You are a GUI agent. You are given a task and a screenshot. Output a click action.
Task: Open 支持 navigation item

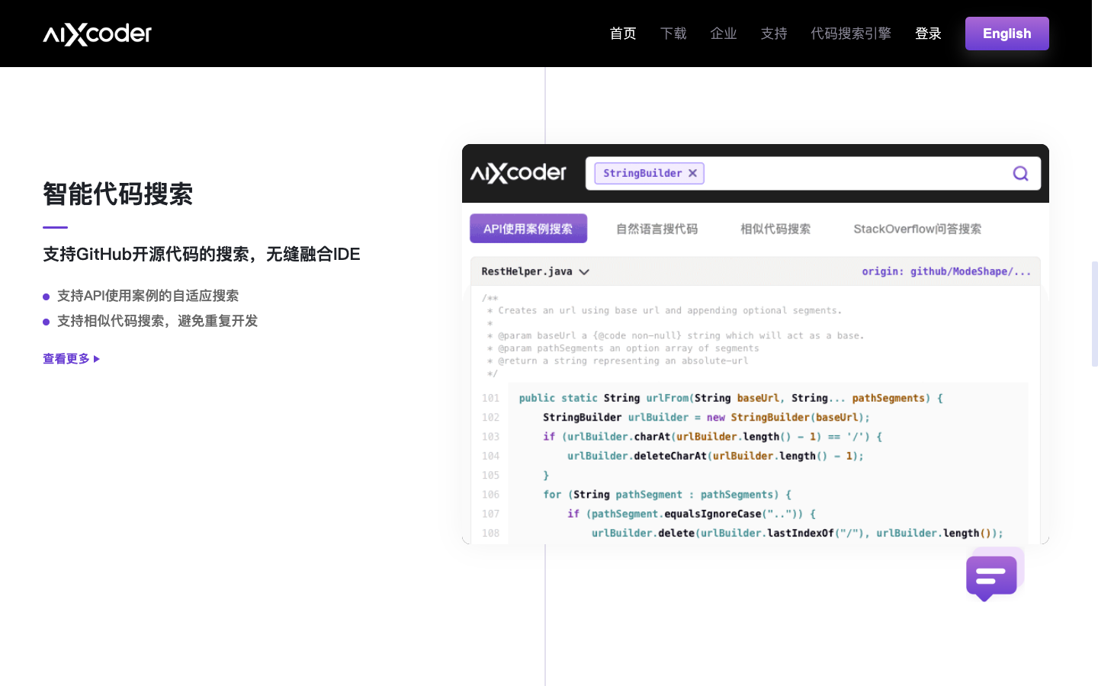tap(774, 34)
